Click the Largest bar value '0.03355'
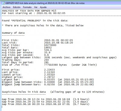This screenshot has height=111, width=121. 49,79
